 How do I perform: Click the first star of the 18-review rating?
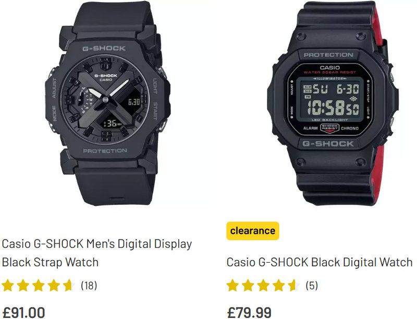8,286
